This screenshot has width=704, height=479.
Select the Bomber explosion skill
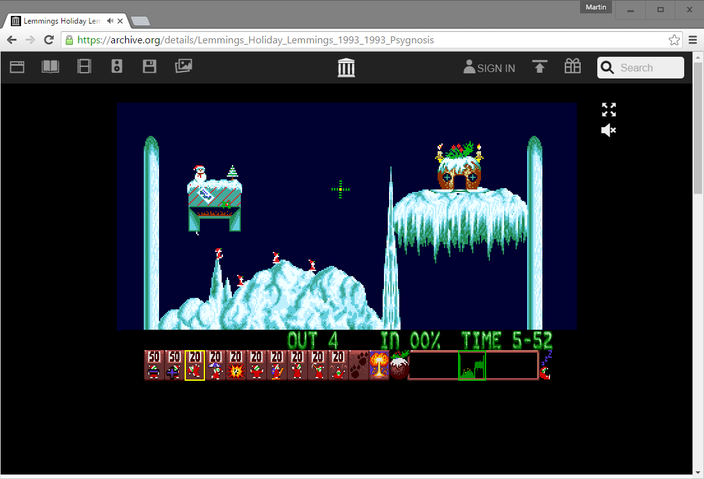tap(236, 365)
